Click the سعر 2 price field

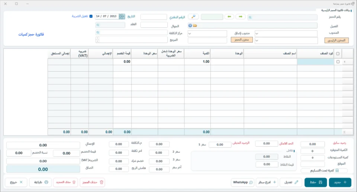pyautogui.click(x=159, y=152)
